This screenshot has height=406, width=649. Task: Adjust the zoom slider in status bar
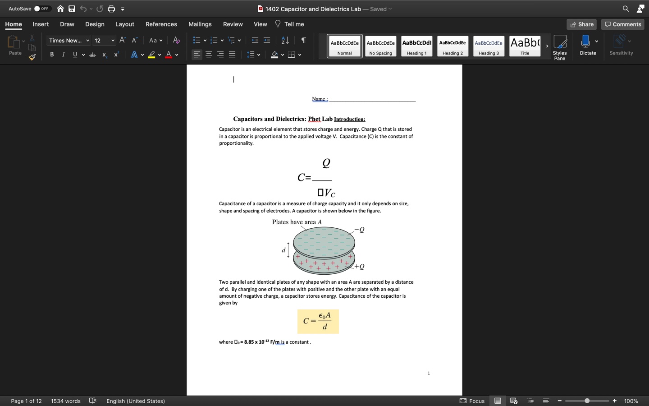[x=587, y=401]
